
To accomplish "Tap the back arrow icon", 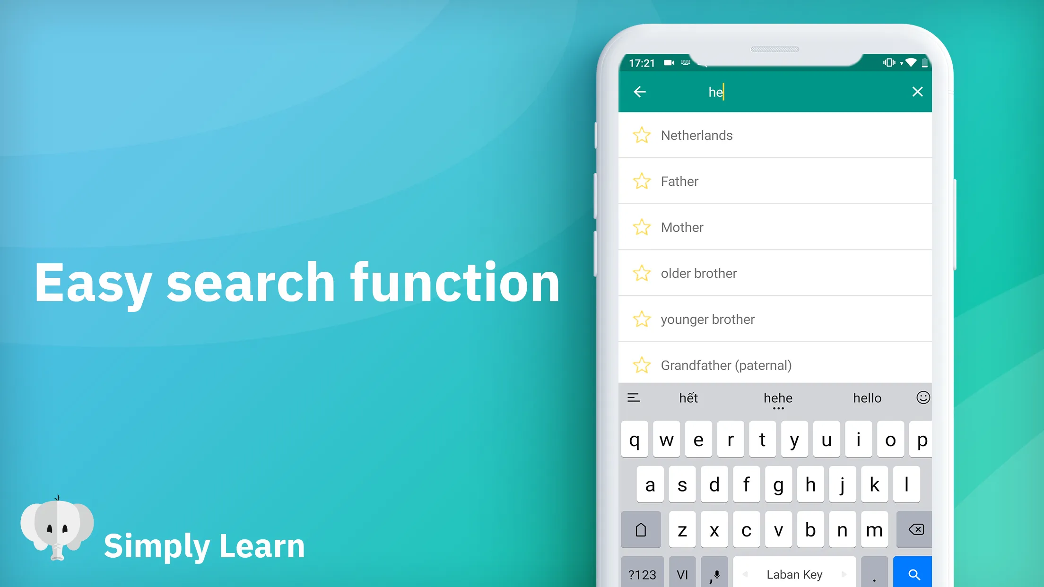I will (640, 92).
